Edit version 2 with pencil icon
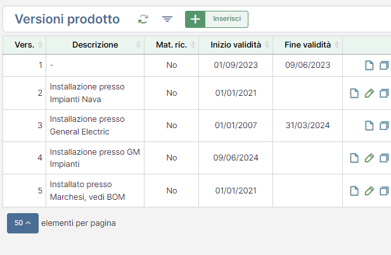The height and width of the screenshot is (255, 391). pos(369,93)
